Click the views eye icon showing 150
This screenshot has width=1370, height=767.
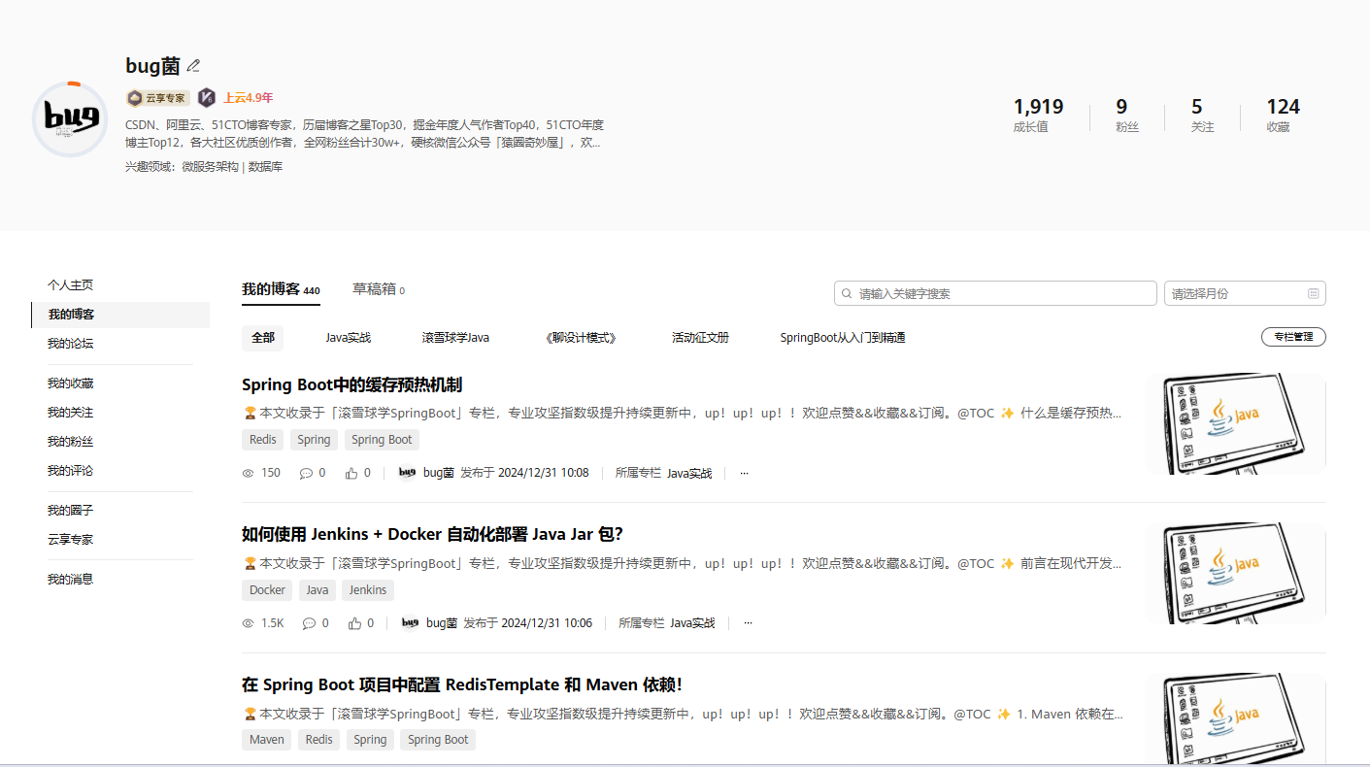[248, 473]
